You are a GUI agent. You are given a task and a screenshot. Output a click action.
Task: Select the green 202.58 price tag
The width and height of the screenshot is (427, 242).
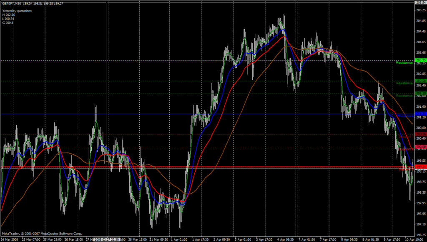tap(421, 81)
